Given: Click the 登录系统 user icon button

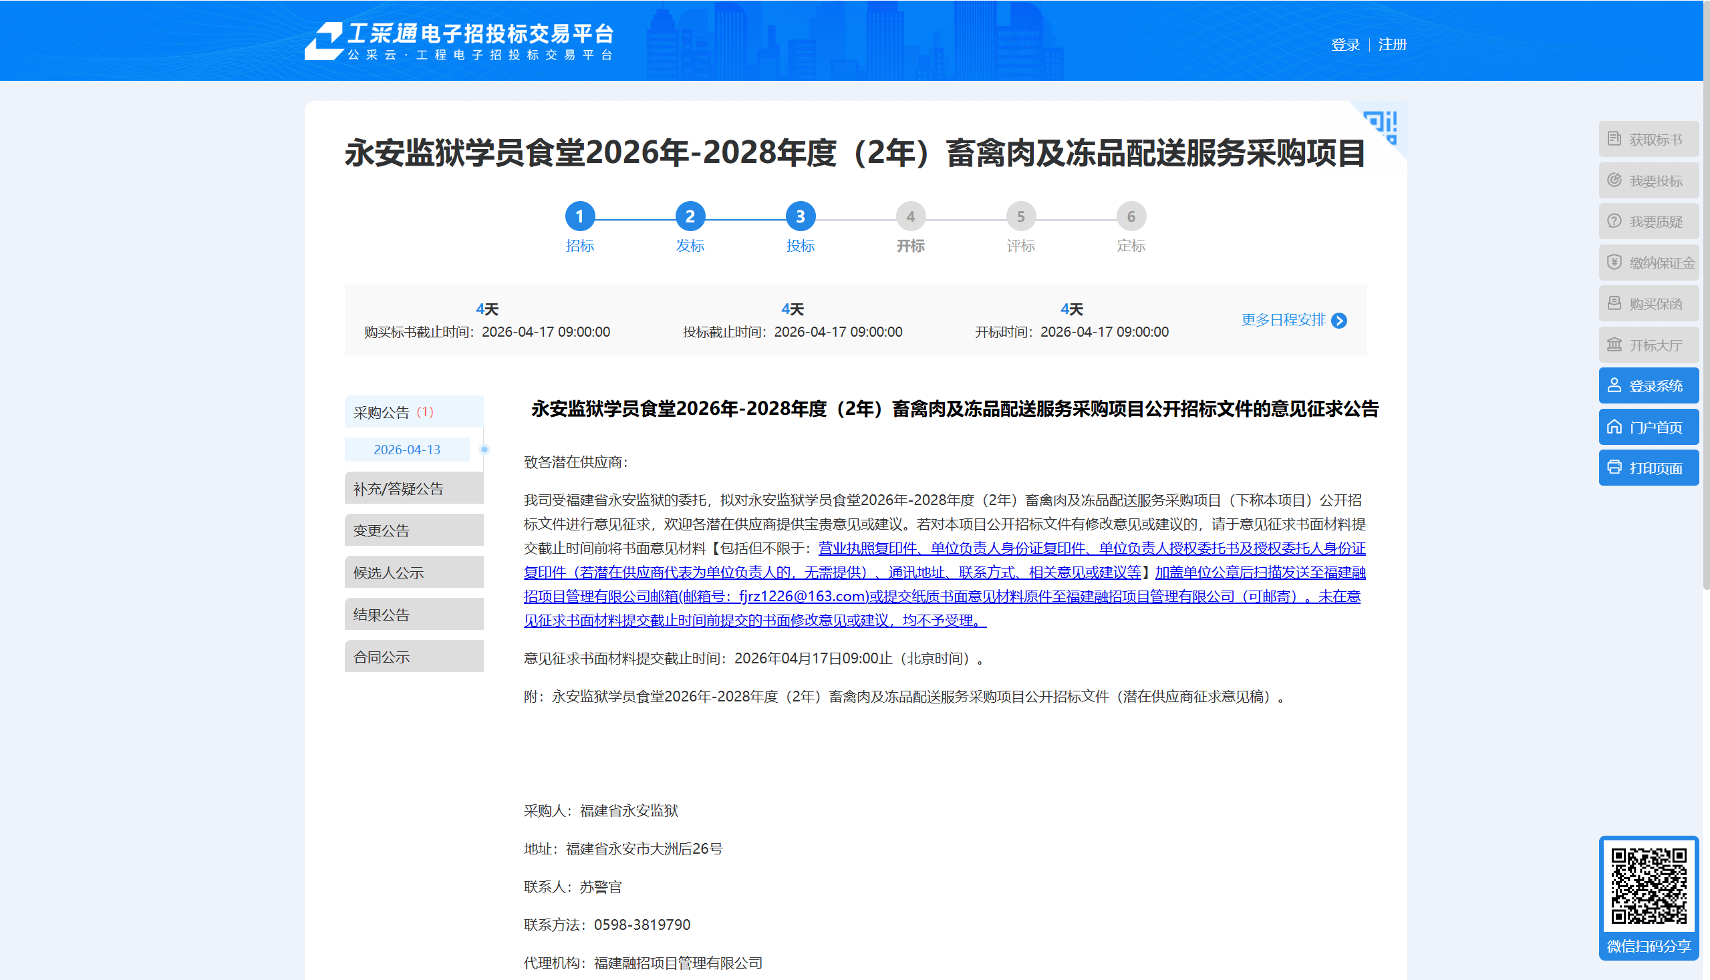Looking at the screenshot, I should pos(1648,385).
